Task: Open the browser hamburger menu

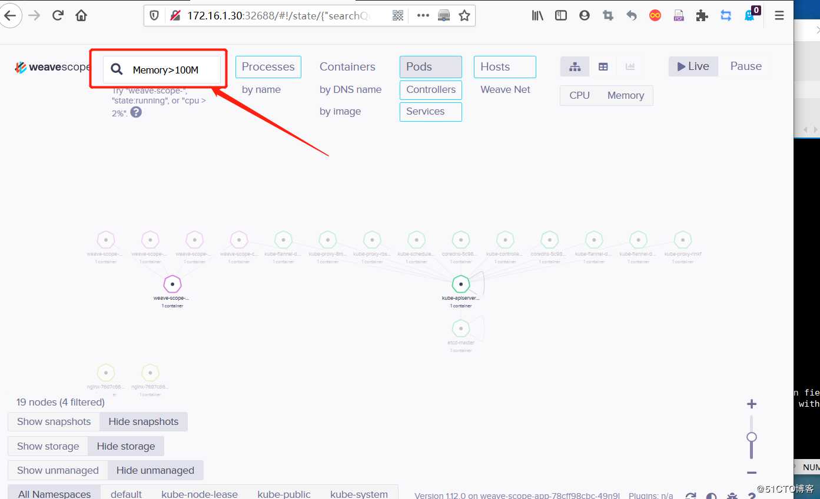Action: (779, 16)
